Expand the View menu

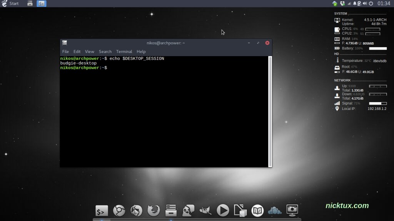point(90,52)
